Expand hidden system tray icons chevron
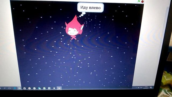The image size is (172, 97). 136,88
